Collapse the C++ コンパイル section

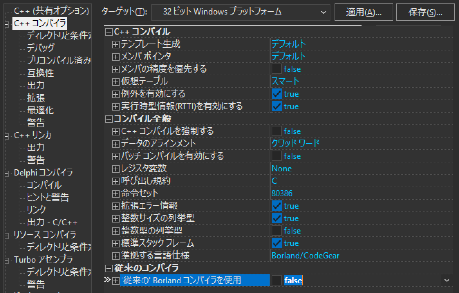(109, 31)
